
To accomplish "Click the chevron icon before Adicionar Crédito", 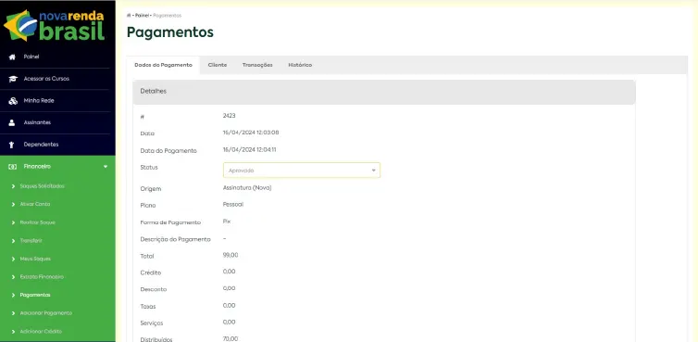I will coord(13,332).
